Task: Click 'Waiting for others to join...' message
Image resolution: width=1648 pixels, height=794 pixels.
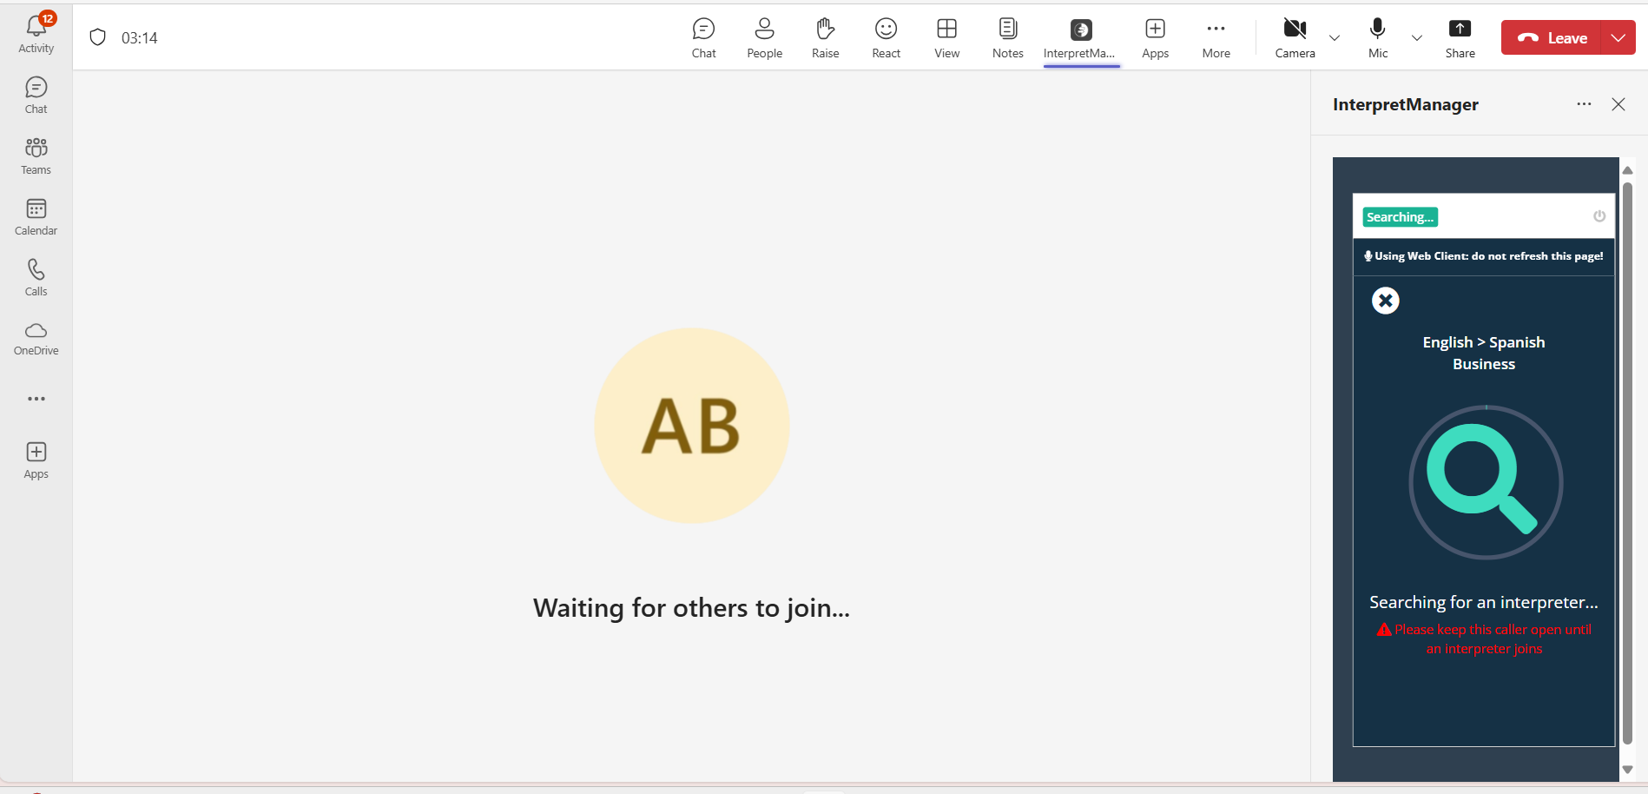Action: pyautogui.click(x=692, y=607)
